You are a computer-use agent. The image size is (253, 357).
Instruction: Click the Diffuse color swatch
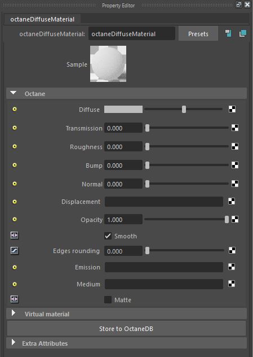[x=123, y=110]
